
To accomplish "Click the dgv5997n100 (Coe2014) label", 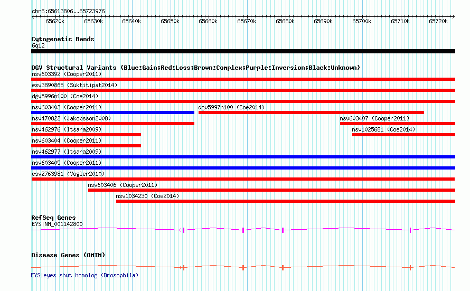I will pos(231,107).
